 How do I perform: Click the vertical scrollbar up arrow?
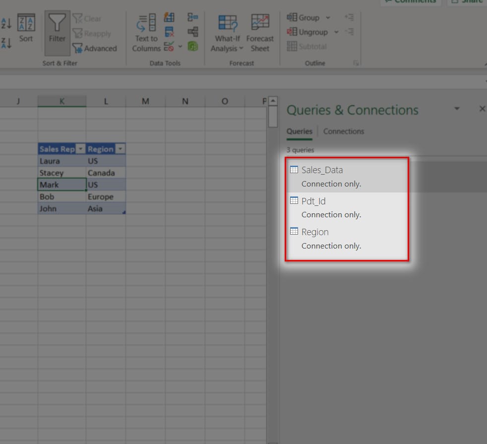point(273,101)
